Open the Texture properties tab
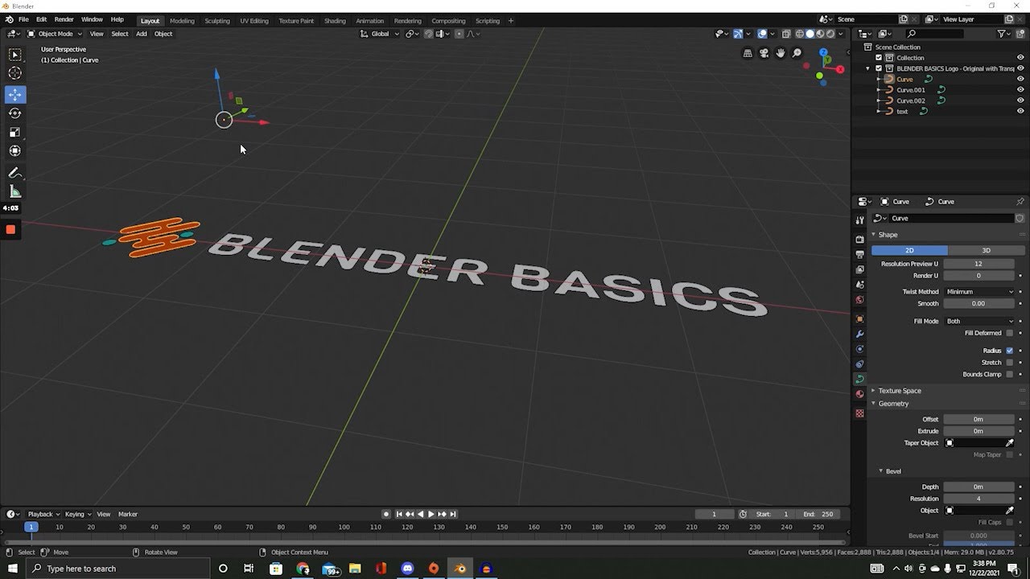The width and height of the screenshot is (1030, 579). (859, 413)
